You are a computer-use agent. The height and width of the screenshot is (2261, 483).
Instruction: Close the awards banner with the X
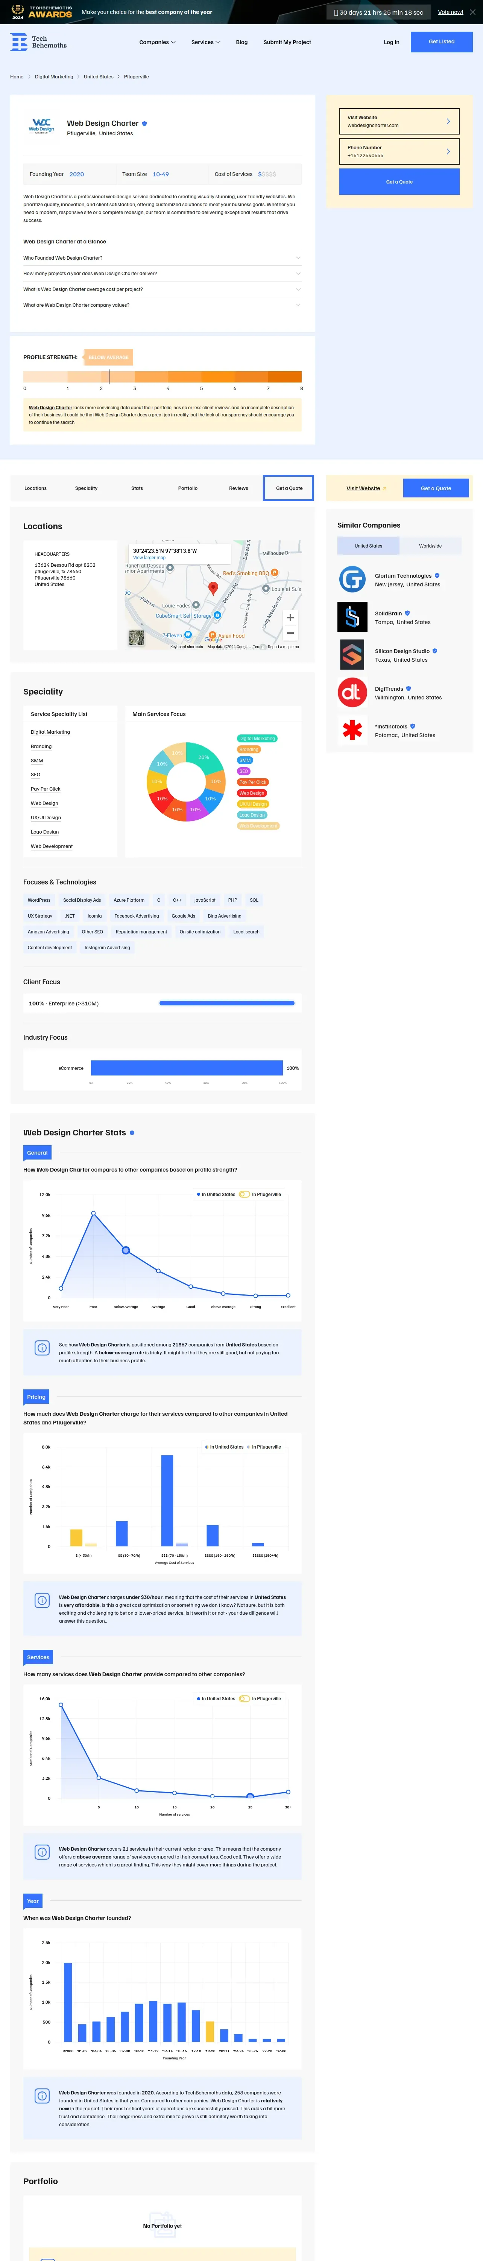473,12
